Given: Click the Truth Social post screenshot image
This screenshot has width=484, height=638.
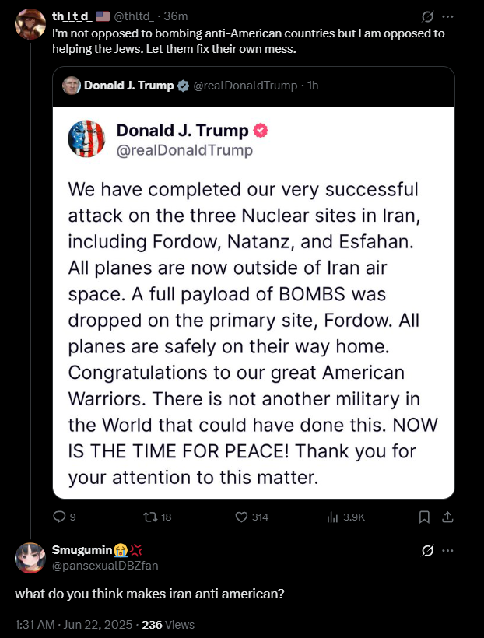Looking at the screenshot, I should click(x=254, y=303).
